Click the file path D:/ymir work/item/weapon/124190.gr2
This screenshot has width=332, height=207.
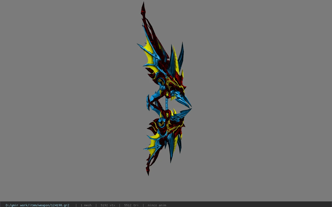click(37, 205)
